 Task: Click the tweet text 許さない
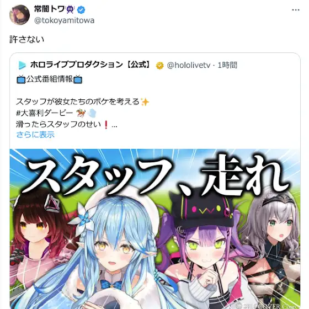(x=27, y=39)
